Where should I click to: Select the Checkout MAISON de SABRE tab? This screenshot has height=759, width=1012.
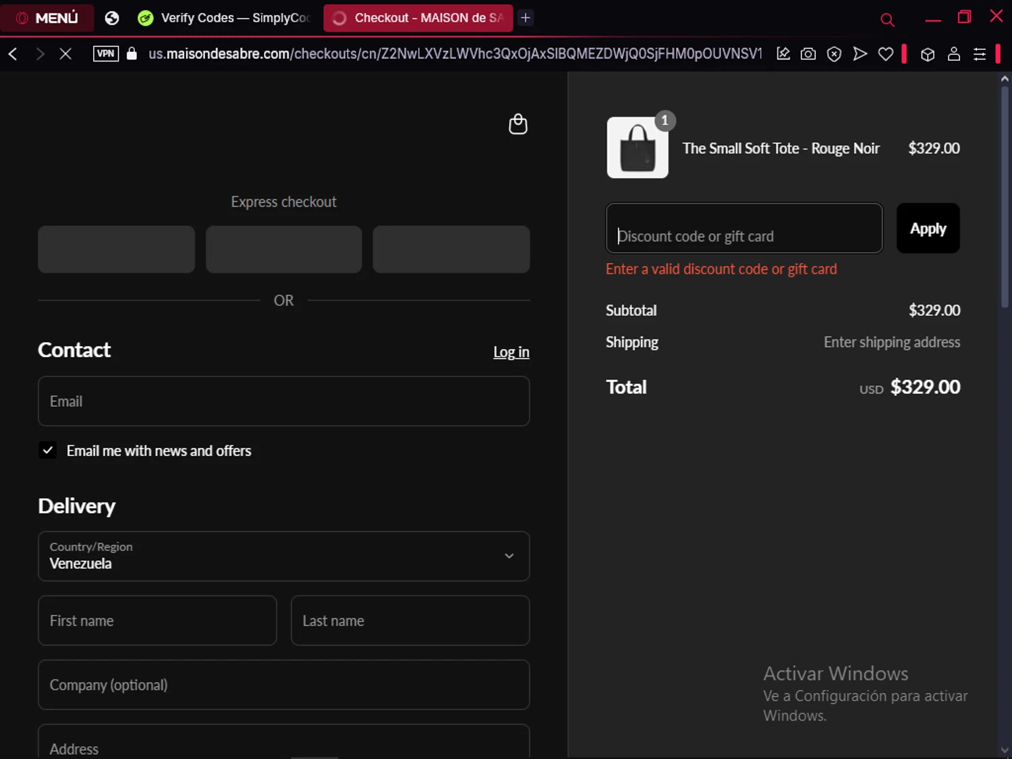coord(418,18)
